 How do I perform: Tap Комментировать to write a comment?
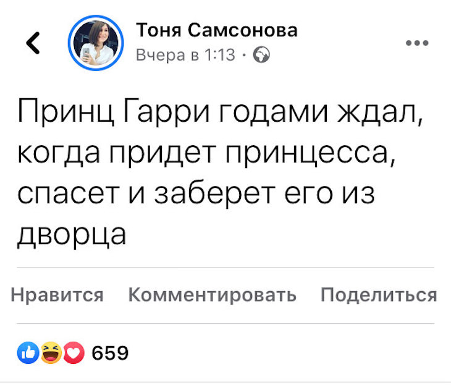(x=212, y=295)
